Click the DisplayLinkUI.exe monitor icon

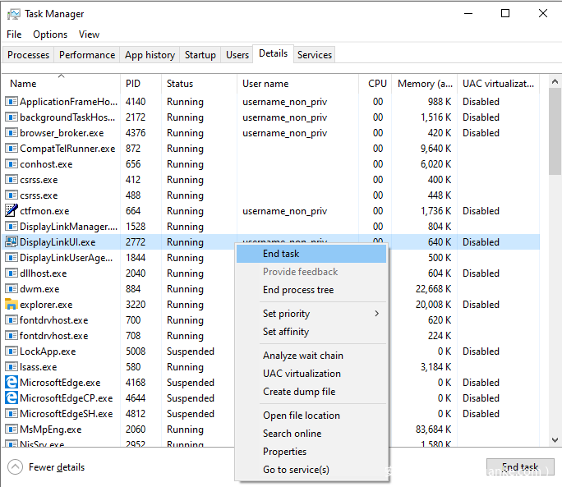point(12,242)
